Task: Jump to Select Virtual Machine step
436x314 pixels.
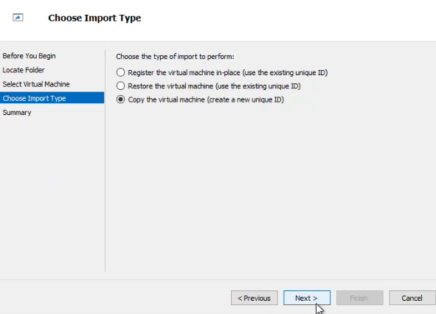Action: (x=36, y=84)
